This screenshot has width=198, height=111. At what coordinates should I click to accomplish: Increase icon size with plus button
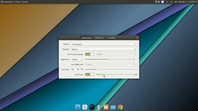82,69
